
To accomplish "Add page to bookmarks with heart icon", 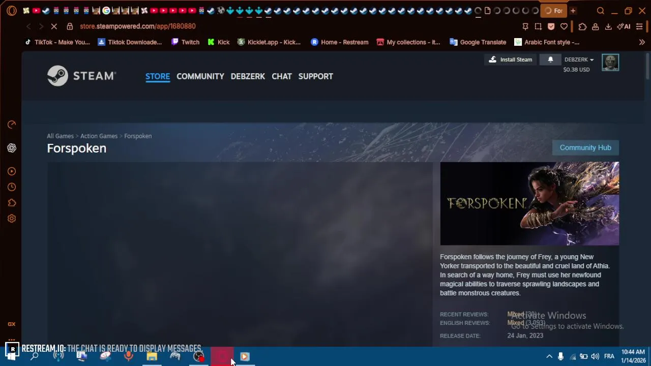I will coord(564,26).
